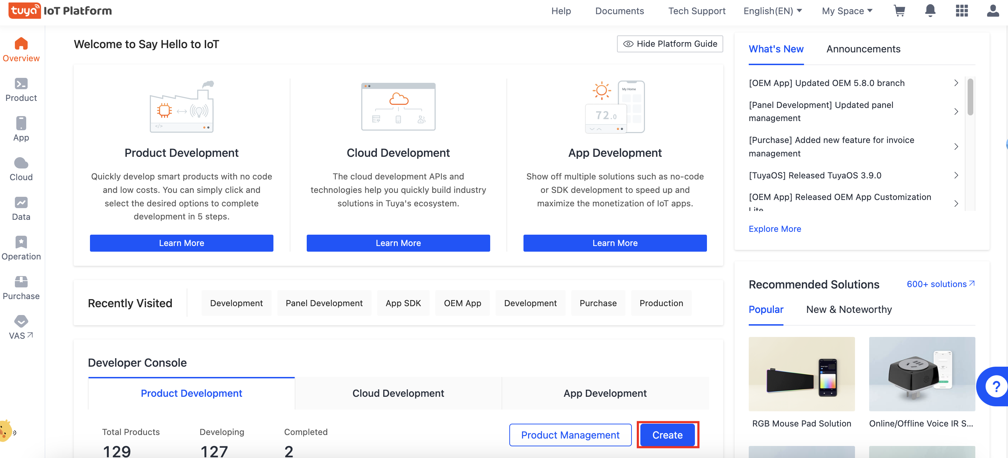Click Learn More under App Development
This screenshot has width=1008, height=458.
(x=615, y=243)
